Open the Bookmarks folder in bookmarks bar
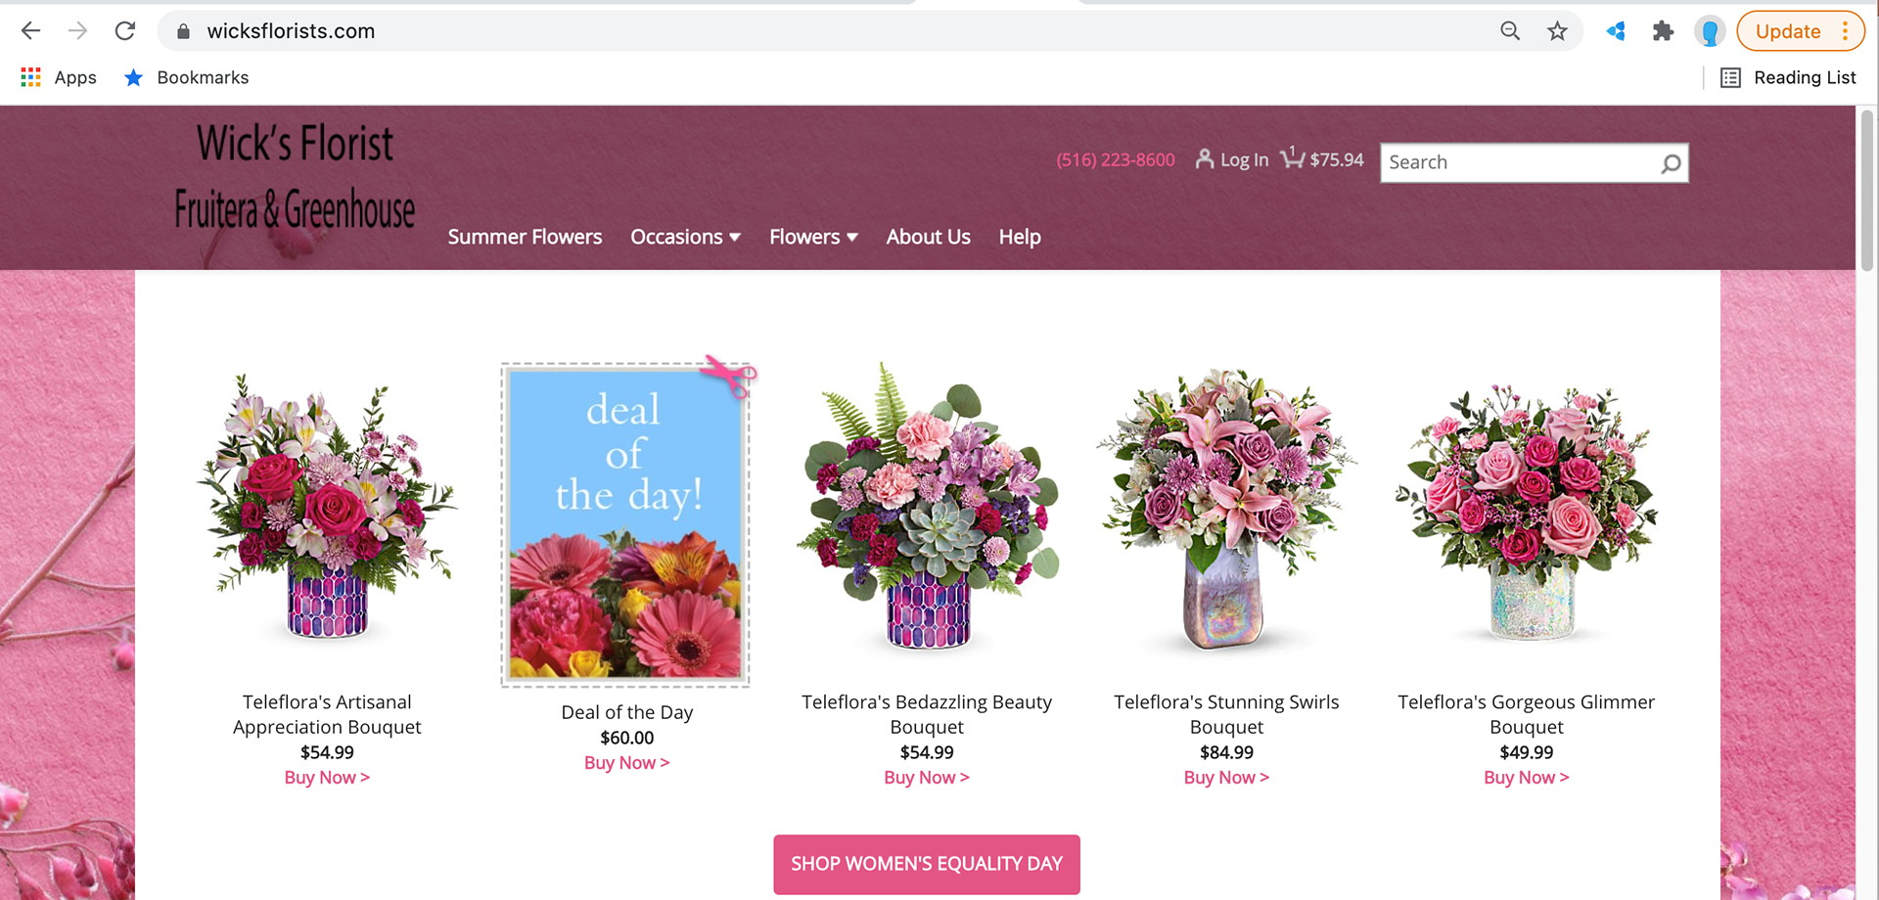Image resolution: width=1879 pixels, height=900 pixels. pos(186,77)
